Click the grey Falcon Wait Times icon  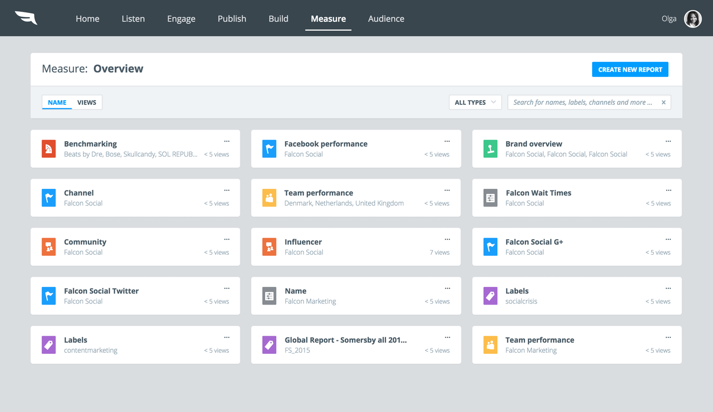pos(490,198)
